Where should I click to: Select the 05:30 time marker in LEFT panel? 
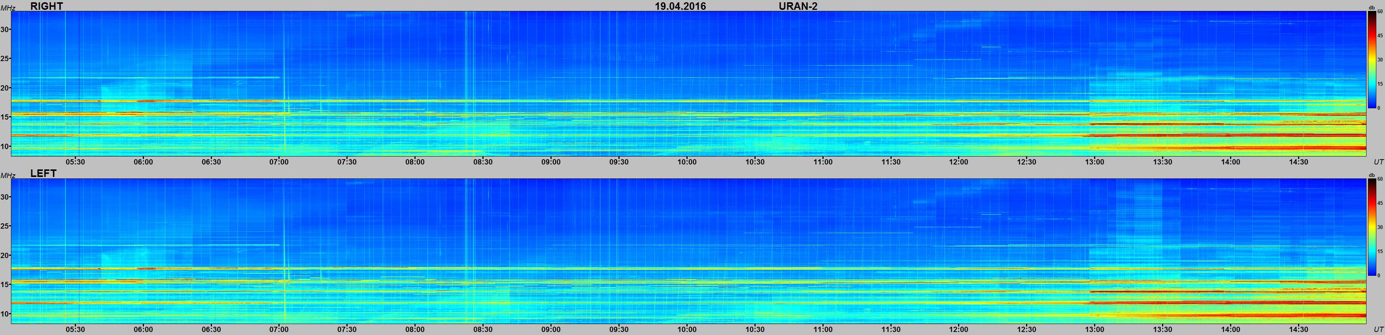[75, 330]
